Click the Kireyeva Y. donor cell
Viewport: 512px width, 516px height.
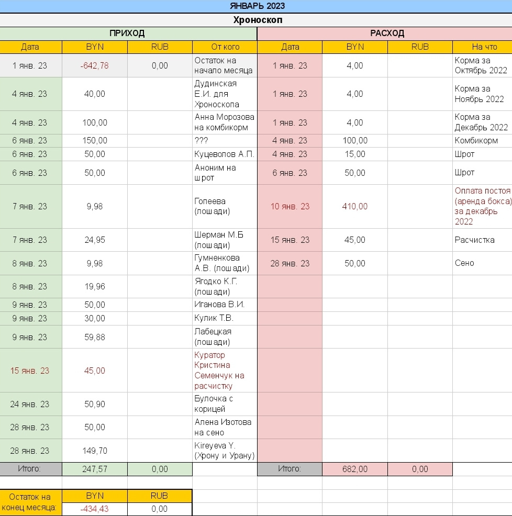coord(225,451)
